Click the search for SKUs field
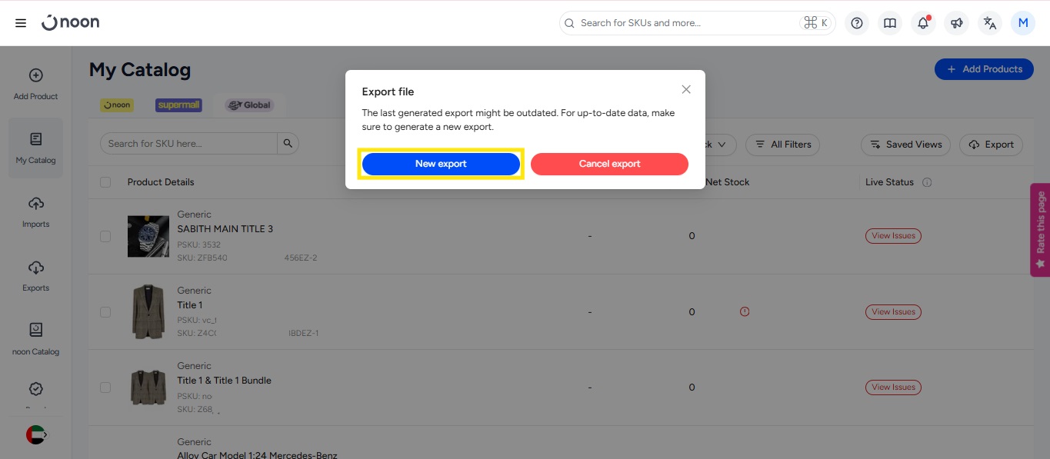Image resolution: width=1050 pixels, height=459 pixels. click(685, 23)
